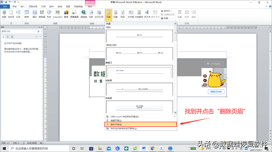Image resolution: width=272 pixels, height=152 pixels.
Task: Open Clip Art (剪贴画) pane
Action: pos(42,14)
